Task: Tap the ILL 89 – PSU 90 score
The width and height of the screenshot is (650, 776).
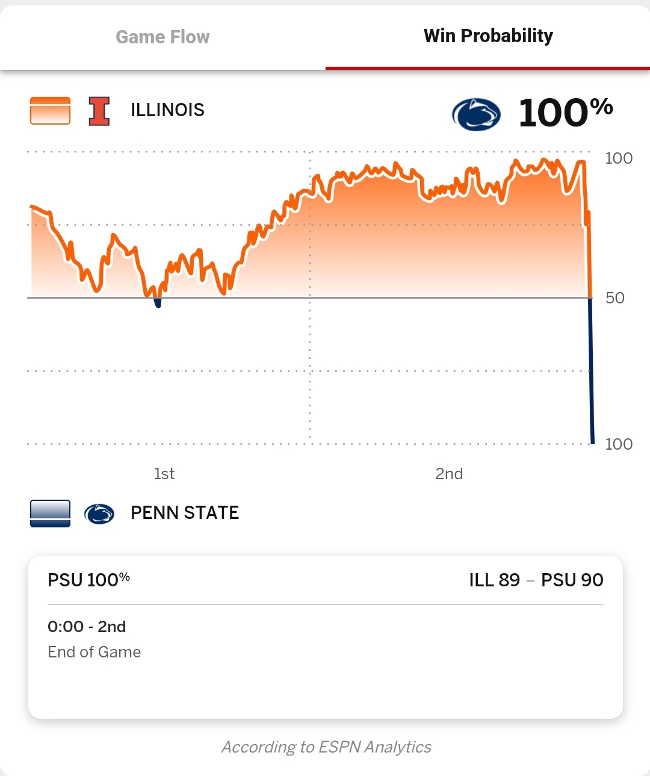Action: [x=536, y=580]
